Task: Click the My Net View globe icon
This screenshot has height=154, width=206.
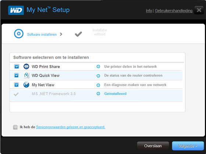Action: click(26, 85)
